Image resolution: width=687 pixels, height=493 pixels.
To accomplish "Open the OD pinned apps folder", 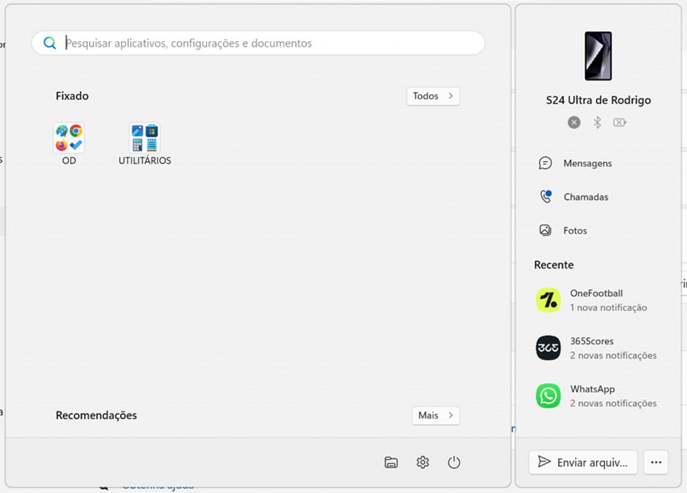I will point(69,138).
